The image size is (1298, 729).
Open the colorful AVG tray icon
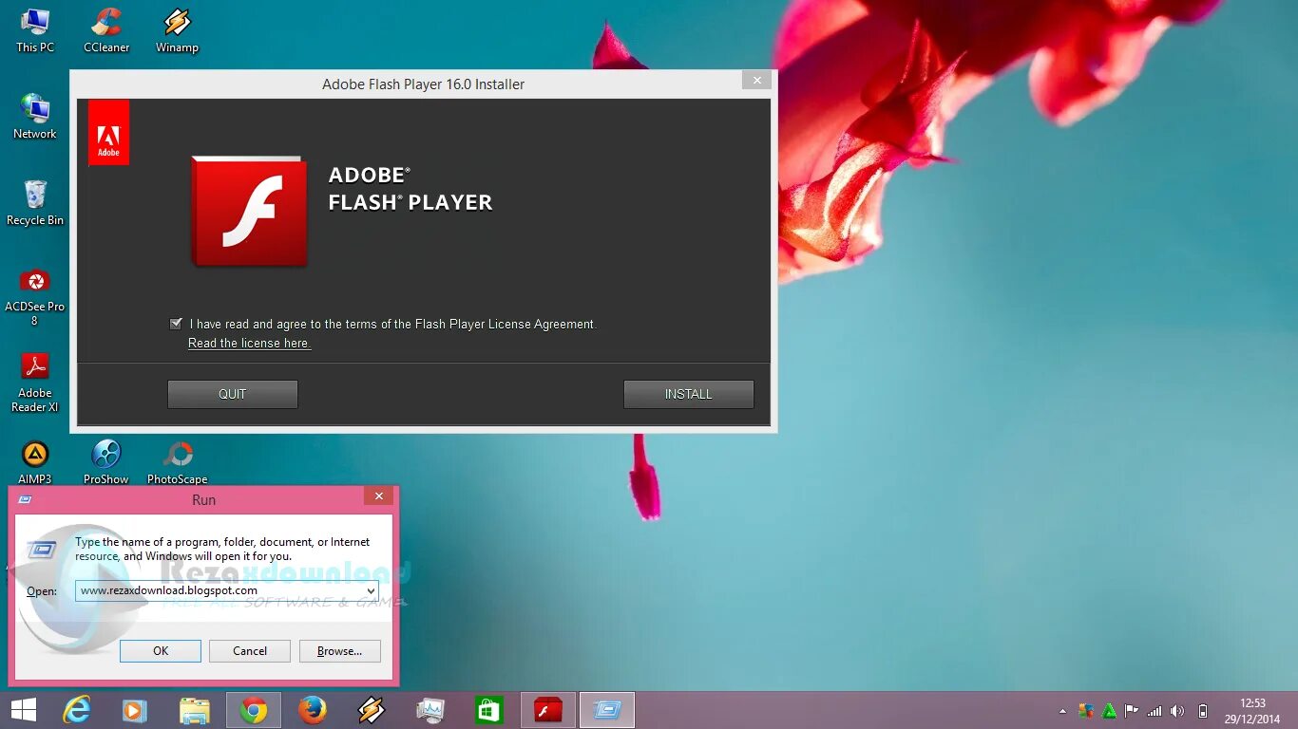[x=1086, y=711]
